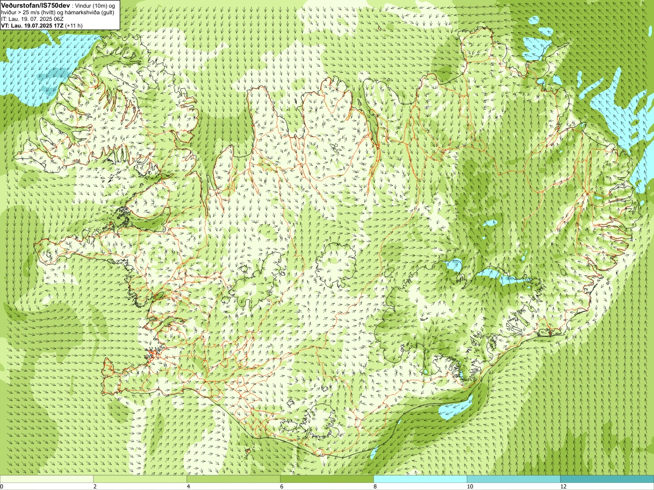Click the legend value label '10'
654x490 pixels.
(x=470, y=487)
